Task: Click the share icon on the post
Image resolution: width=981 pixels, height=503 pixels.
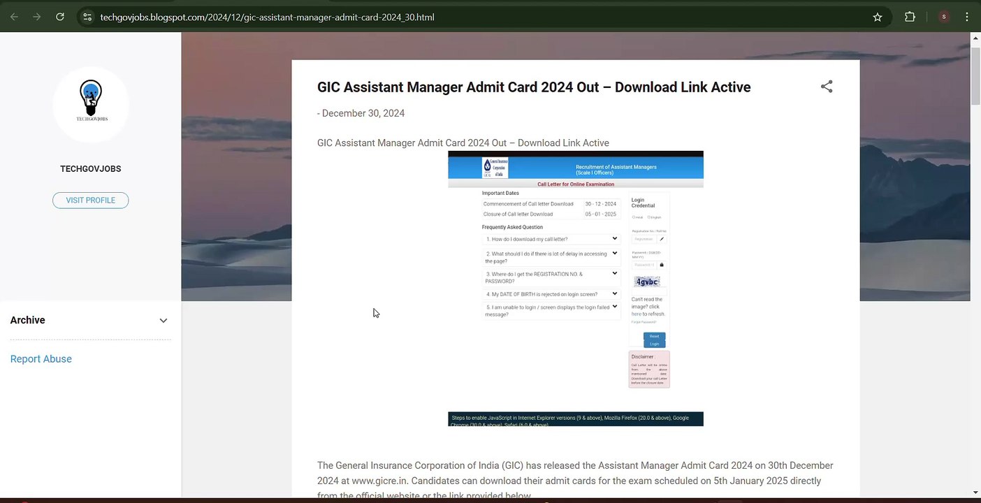Action: click(827, 87)
